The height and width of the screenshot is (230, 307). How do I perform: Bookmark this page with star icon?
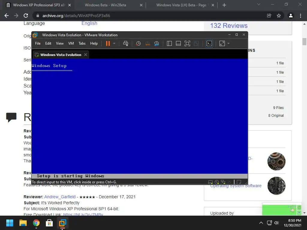(x=279, y=16)
